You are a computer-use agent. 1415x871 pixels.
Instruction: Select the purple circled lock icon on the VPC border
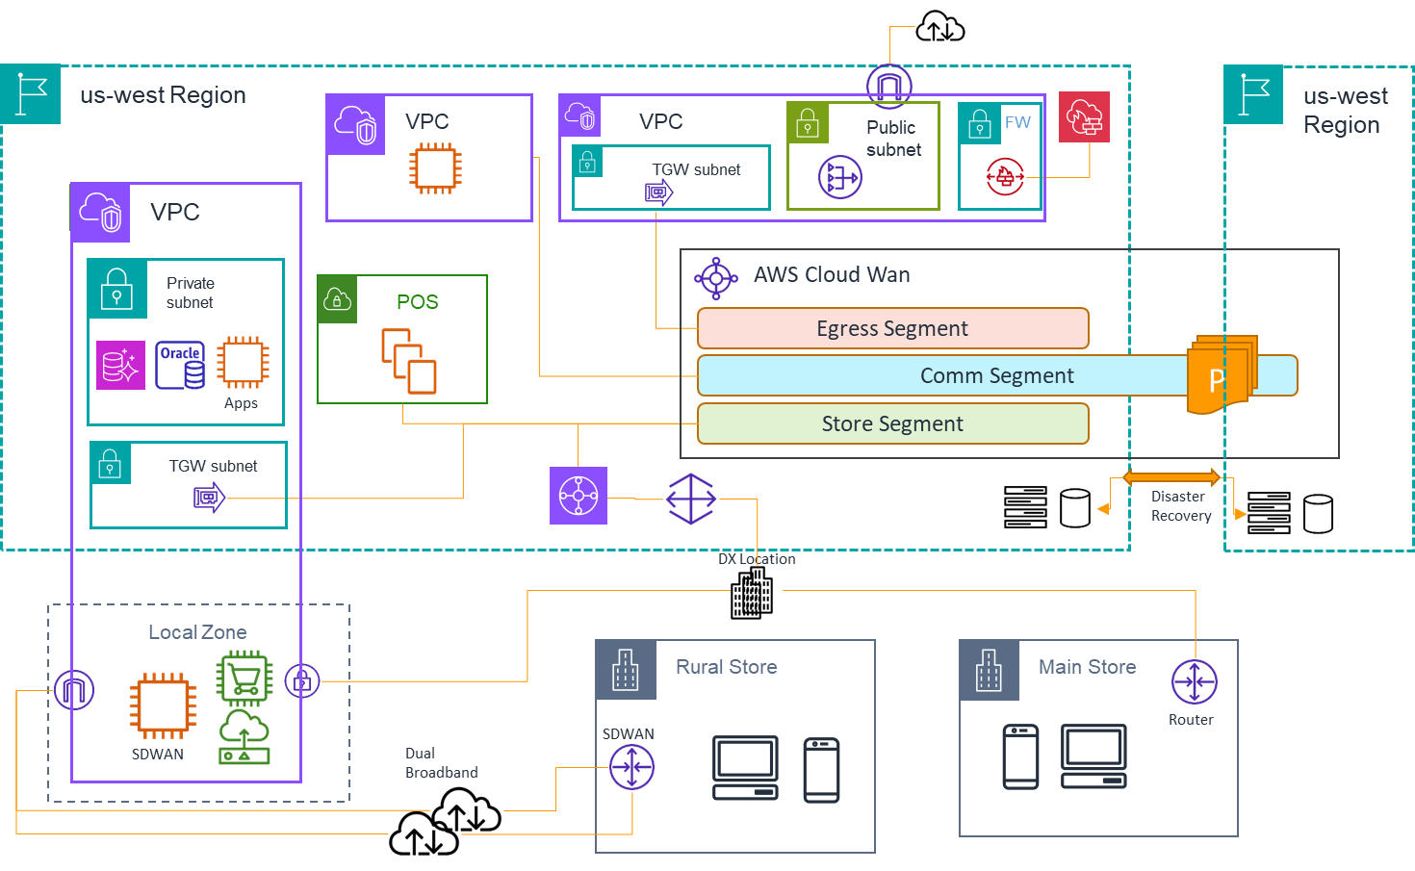[x=302, y=680]
